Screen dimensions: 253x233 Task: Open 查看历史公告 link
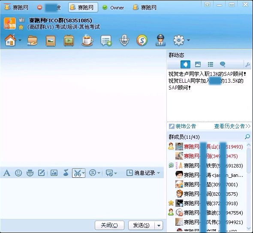coord(232,126)
